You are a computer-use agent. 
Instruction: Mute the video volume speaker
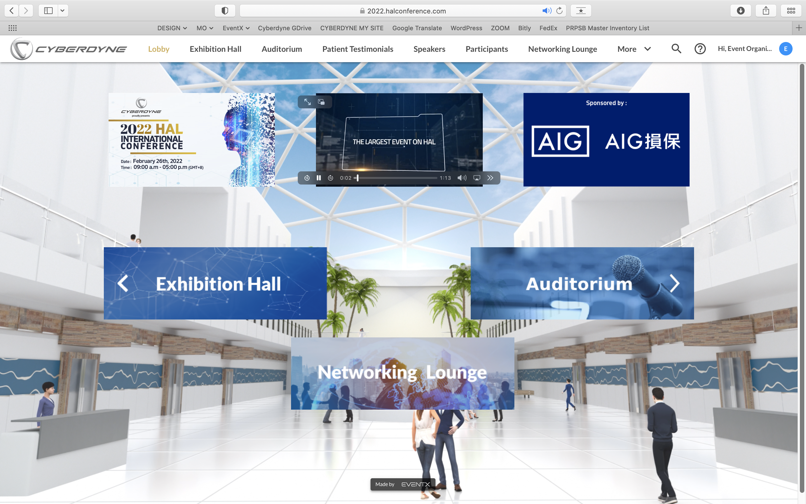[x=461, y=178]
